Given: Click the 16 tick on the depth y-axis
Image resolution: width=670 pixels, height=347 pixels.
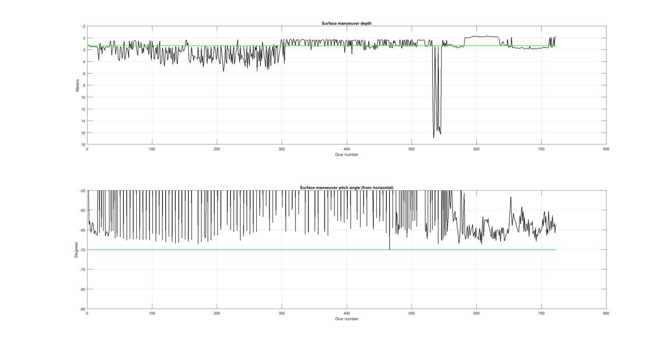Looking at the screenshot, I should click(83, 133).
